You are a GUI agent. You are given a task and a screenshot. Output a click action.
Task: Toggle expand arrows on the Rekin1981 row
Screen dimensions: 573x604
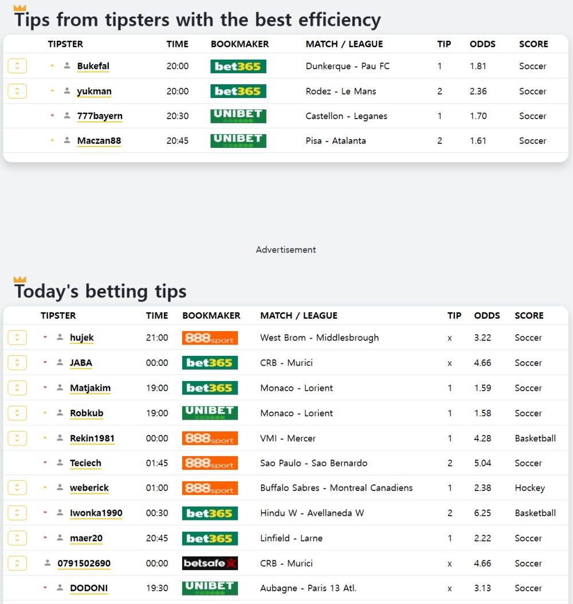(17, 438)
